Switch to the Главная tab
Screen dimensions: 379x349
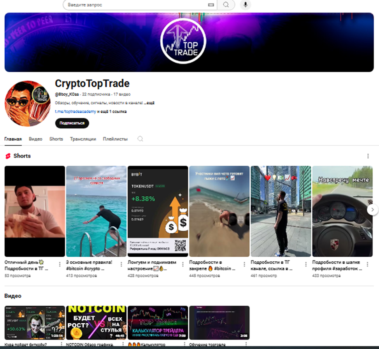(x=13, y=139)
